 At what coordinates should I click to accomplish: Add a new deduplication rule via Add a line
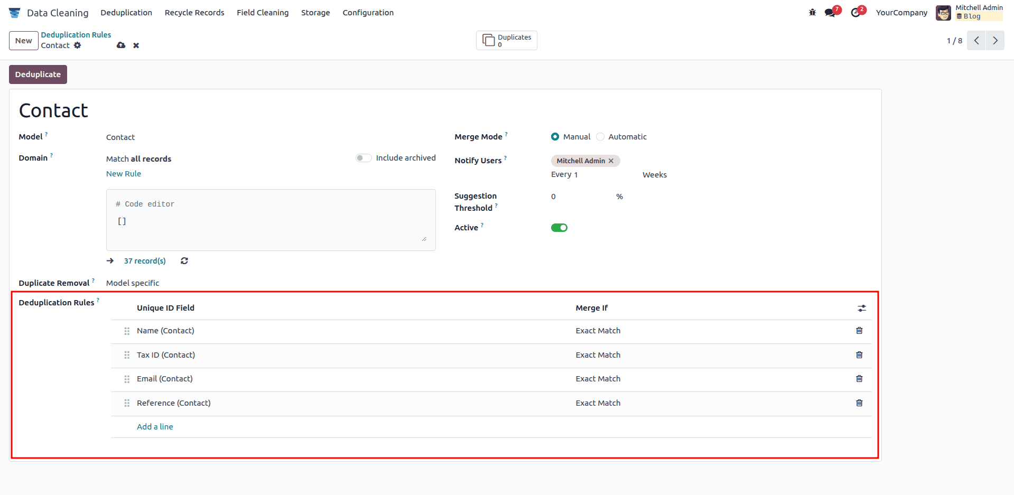(x=155, y=426)
